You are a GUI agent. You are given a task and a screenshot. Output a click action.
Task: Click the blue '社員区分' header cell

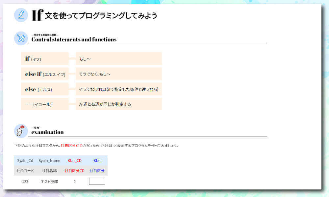(x=97, y=171)
